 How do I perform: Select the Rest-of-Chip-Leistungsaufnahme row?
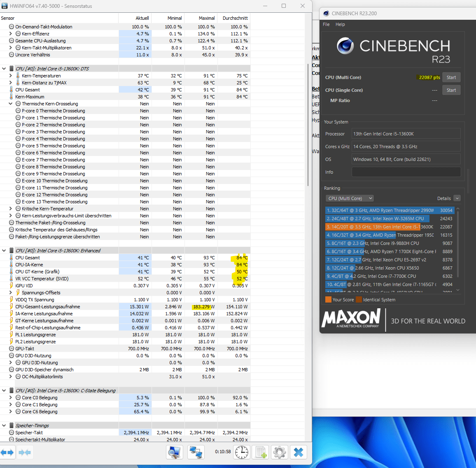click(125, 328)
